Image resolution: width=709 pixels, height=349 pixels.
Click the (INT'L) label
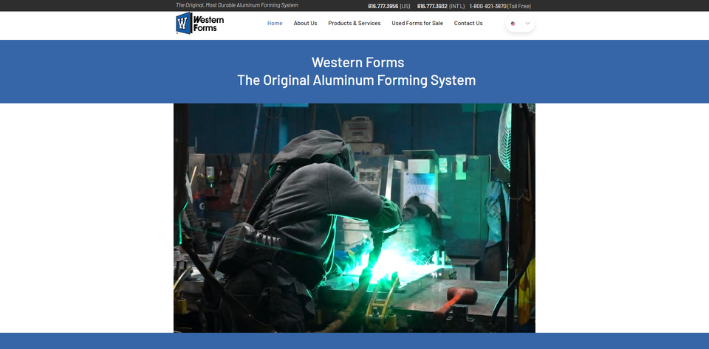[457, 6]
